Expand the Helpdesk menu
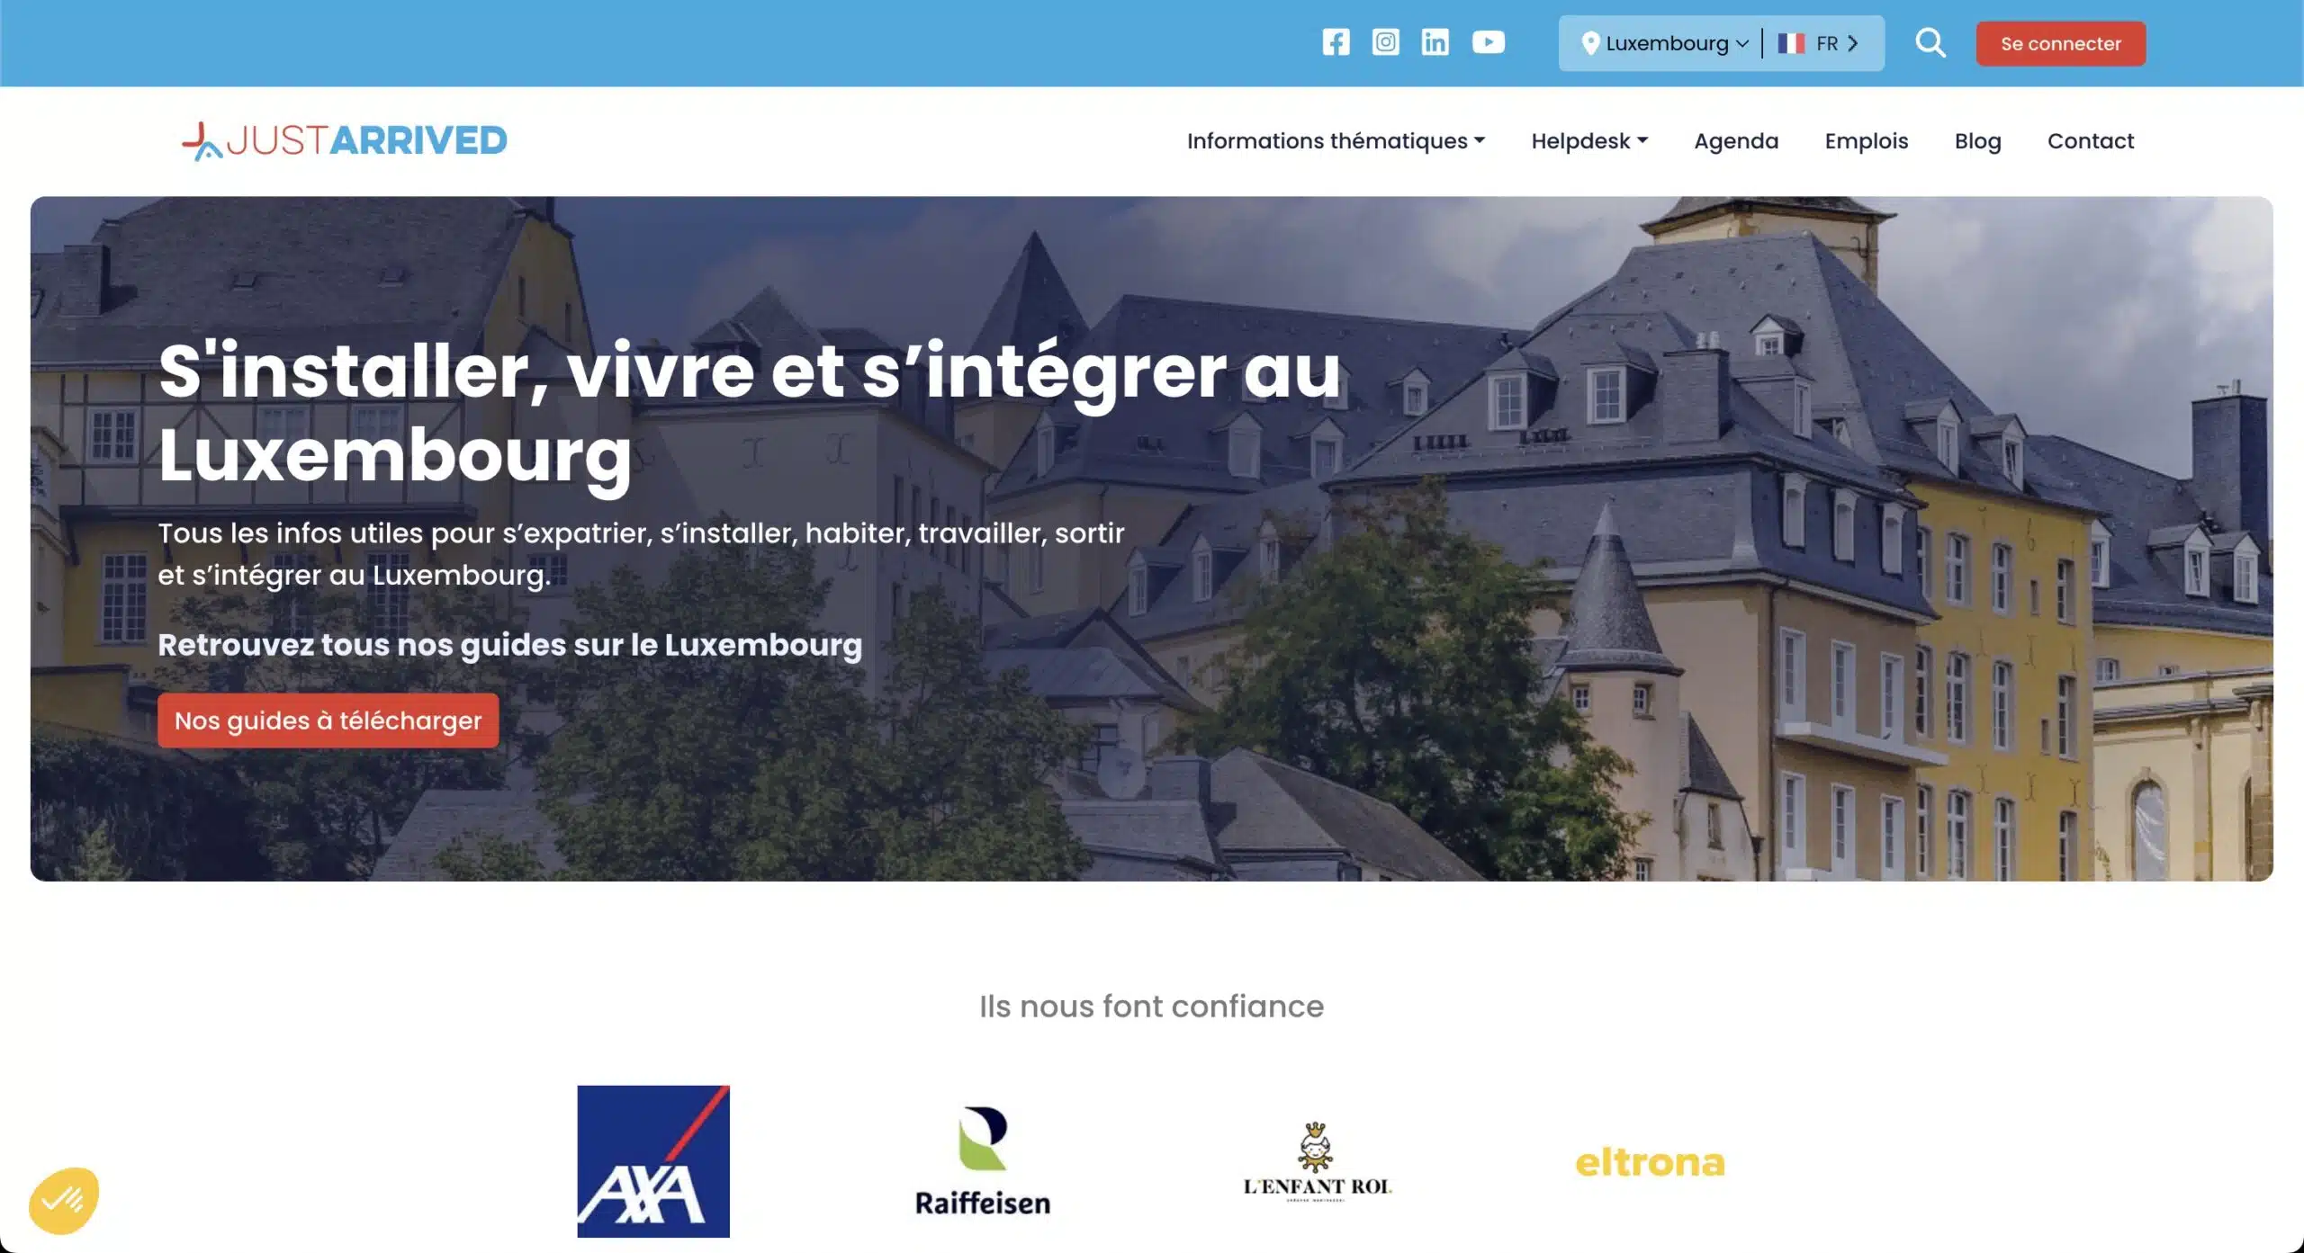The height and width of the screenshot is (1253, 2304). tap(1589, 141)
